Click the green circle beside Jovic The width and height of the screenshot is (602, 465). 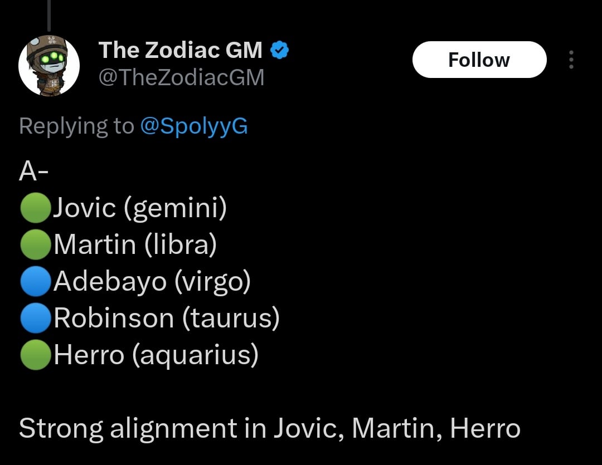tap(35, 209)
